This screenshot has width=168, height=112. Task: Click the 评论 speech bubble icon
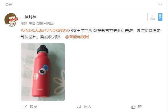[x=79, y=107]
